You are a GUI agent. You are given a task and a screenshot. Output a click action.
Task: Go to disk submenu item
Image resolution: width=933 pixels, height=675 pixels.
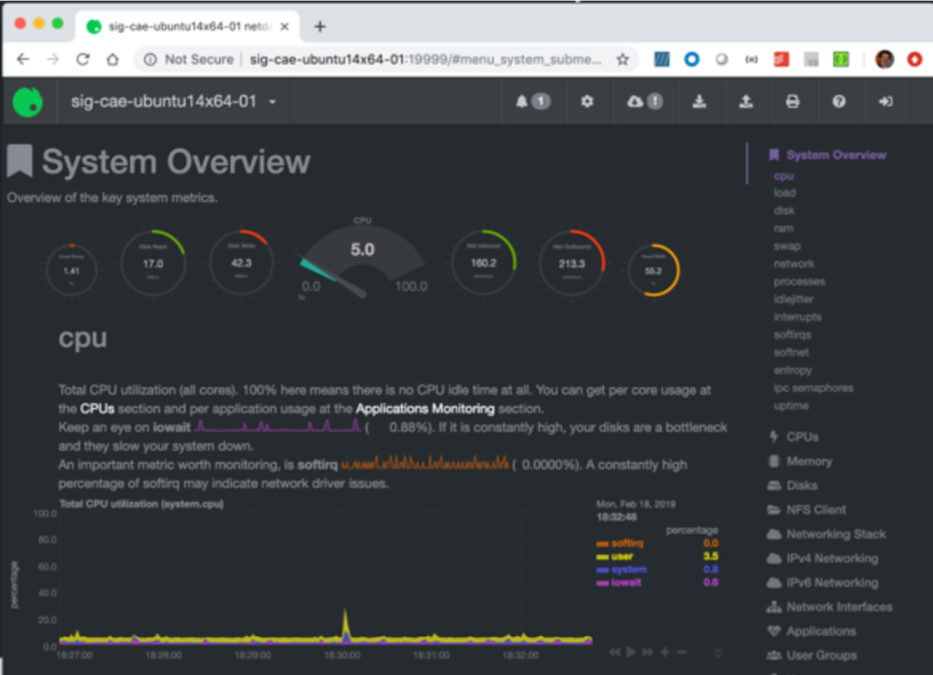click(784, 210)
